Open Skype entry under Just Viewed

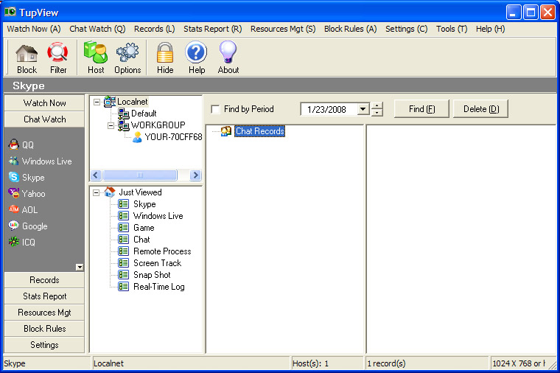(137, 204)
